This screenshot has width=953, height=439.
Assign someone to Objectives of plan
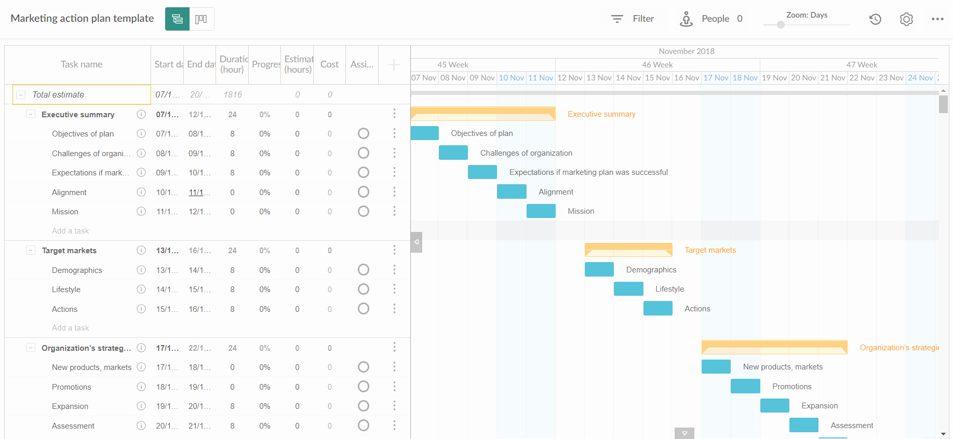point(364,133)
